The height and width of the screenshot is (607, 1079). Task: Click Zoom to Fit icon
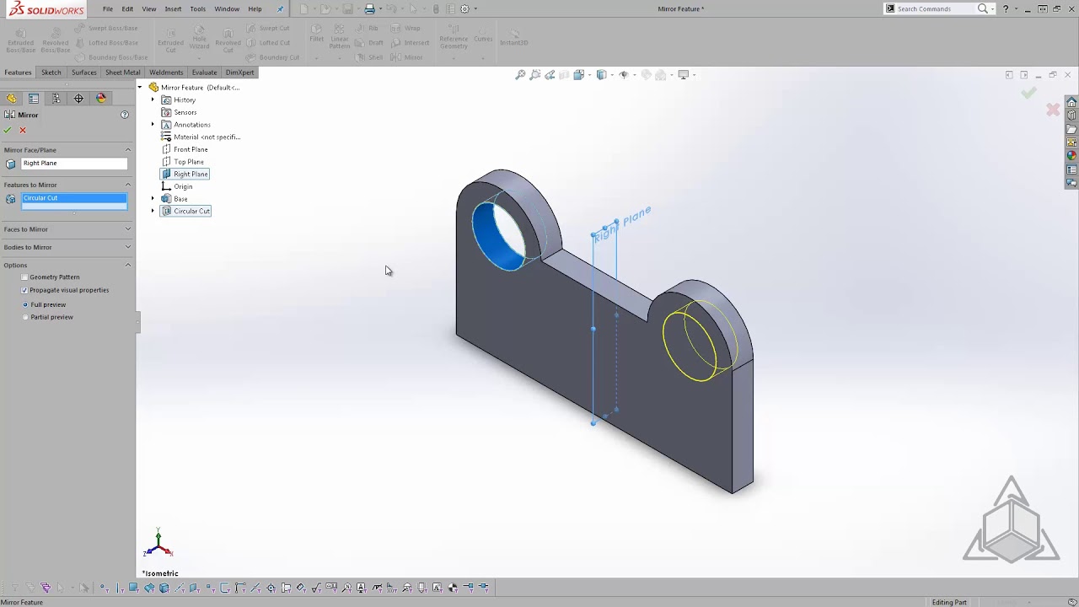521,75
